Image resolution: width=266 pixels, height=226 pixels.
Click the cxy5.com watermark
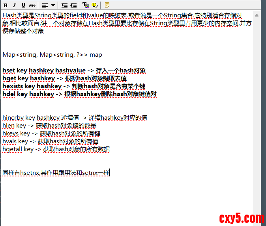pyautogui.click(x=241, y=217)
